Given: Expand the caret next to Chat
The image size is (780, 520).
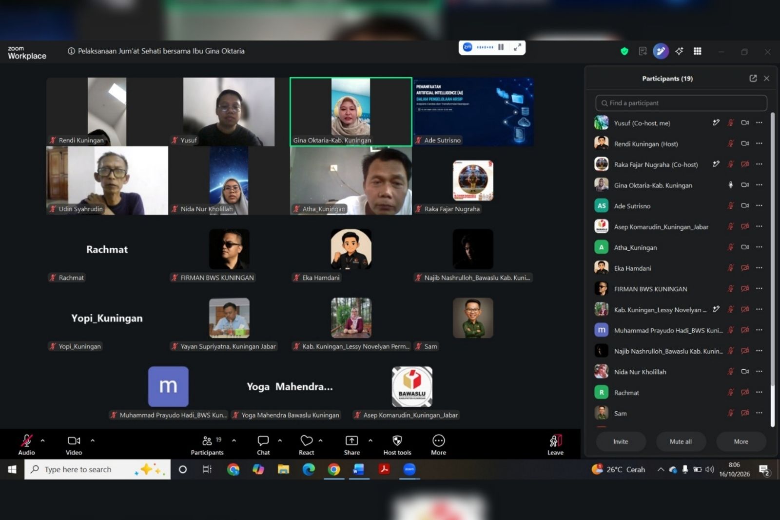Looking at the screenshot, I should [280, 440].
